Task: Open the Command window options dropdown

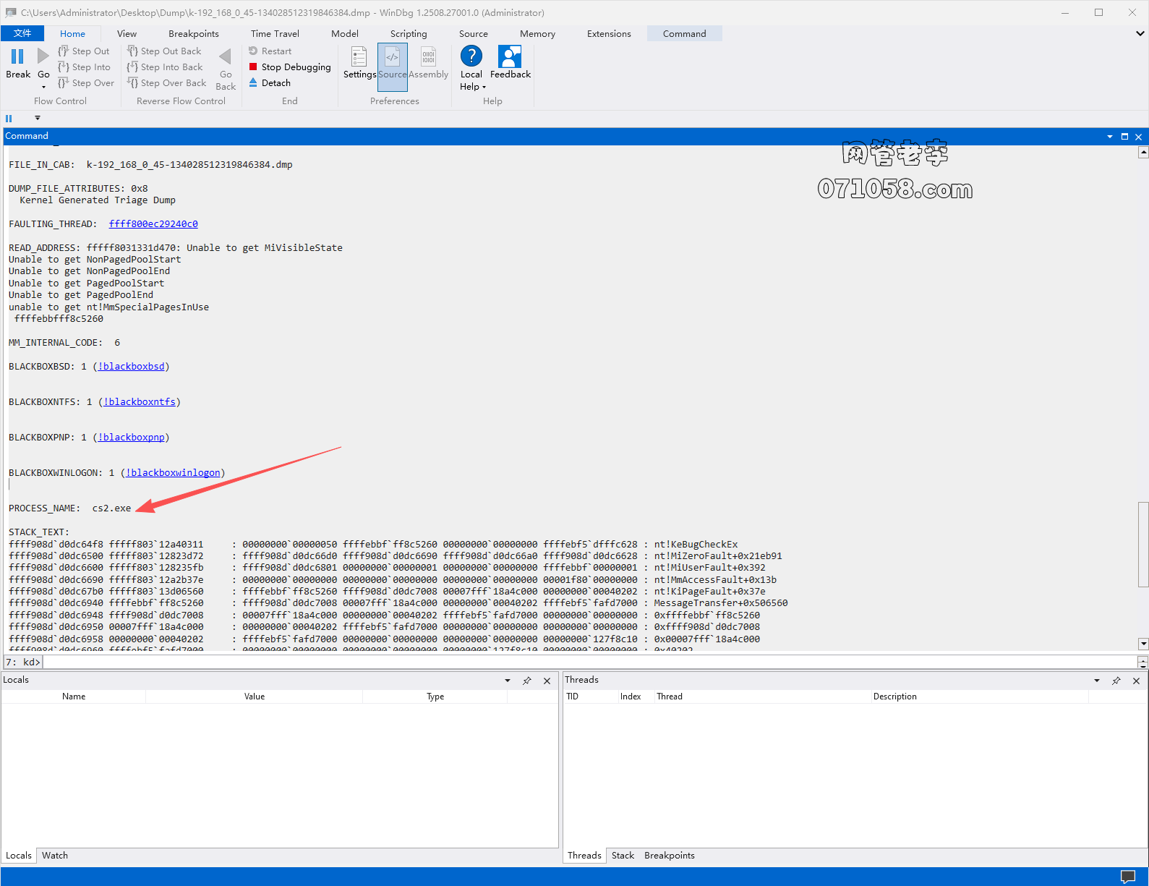Action: tap(1109, 137)
